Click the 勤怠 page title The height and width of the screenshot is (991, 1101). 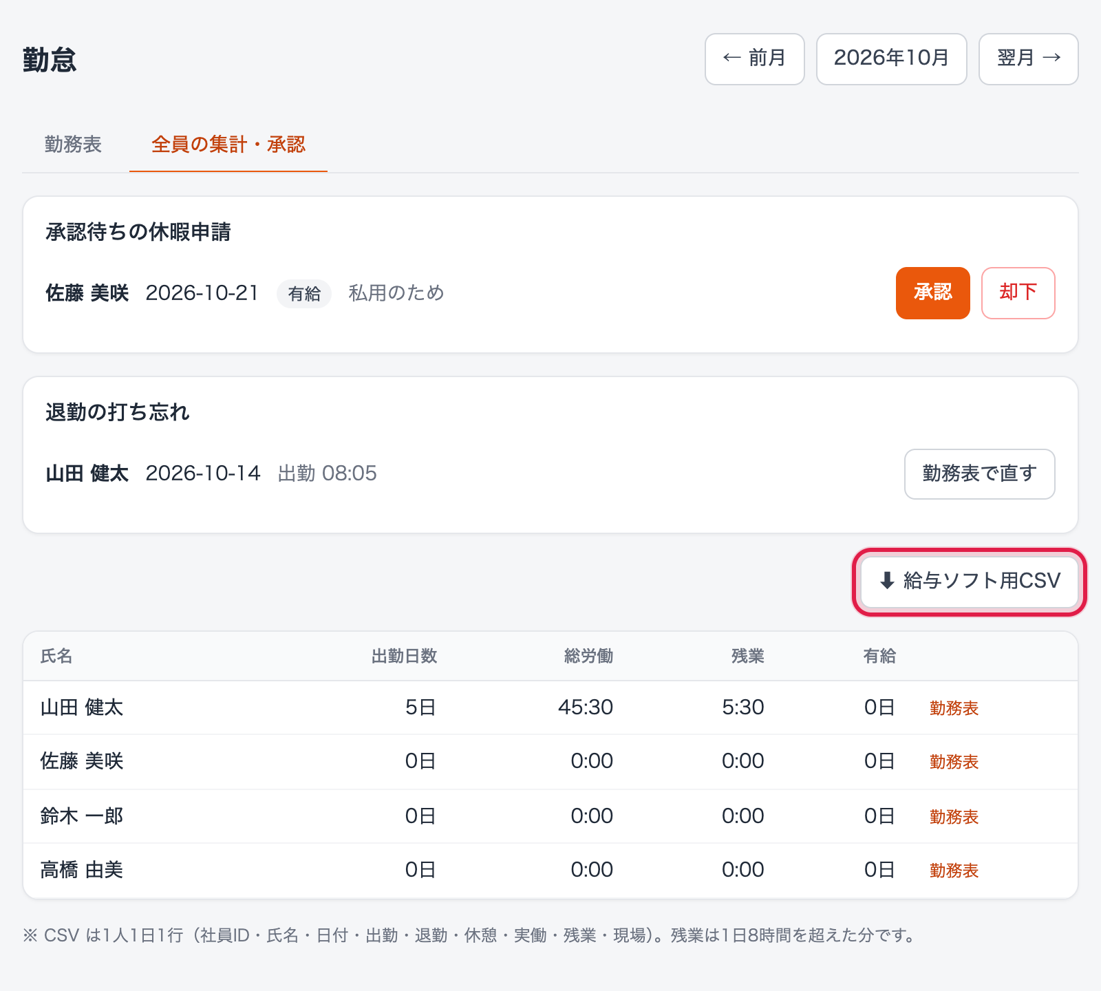[50, 60]
